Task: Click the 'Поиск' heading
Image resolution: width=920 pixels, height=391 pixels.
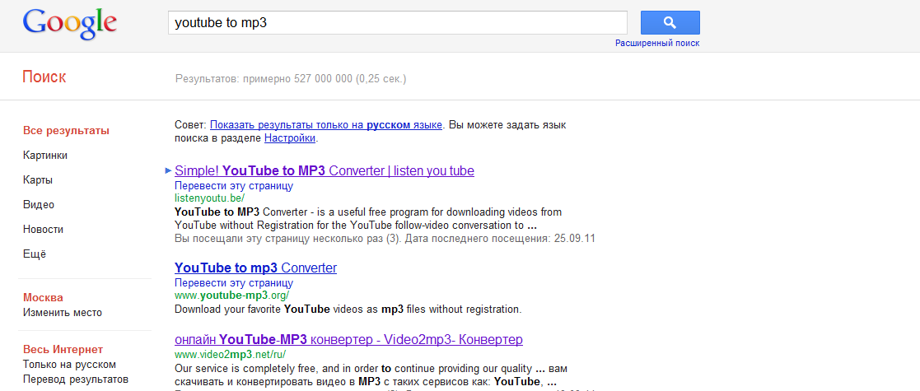Action: click(44, 77)
